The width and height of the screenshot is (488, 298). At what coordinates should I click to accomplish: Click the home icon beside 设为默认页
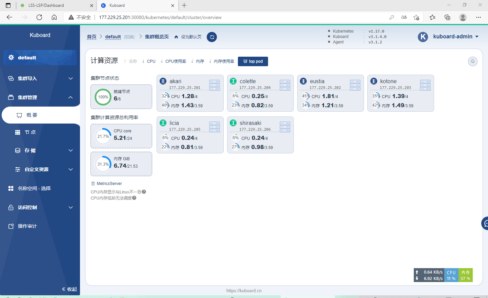[176, 37]
